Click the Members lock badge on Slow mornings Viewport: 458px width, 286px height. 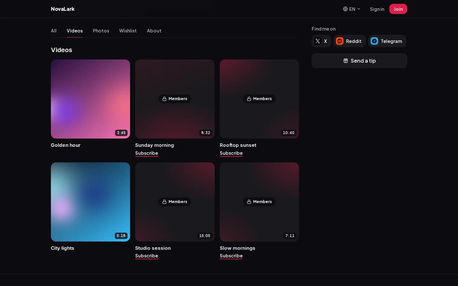tap(259, 202)
